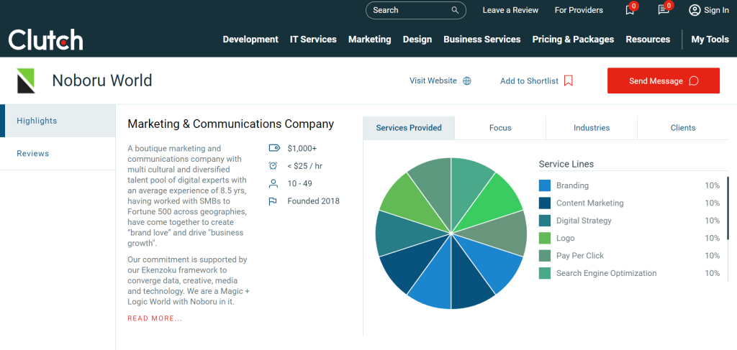Click the READ MORE link
The height and width of the screenshot is (350, 737).
coord(155,318)
